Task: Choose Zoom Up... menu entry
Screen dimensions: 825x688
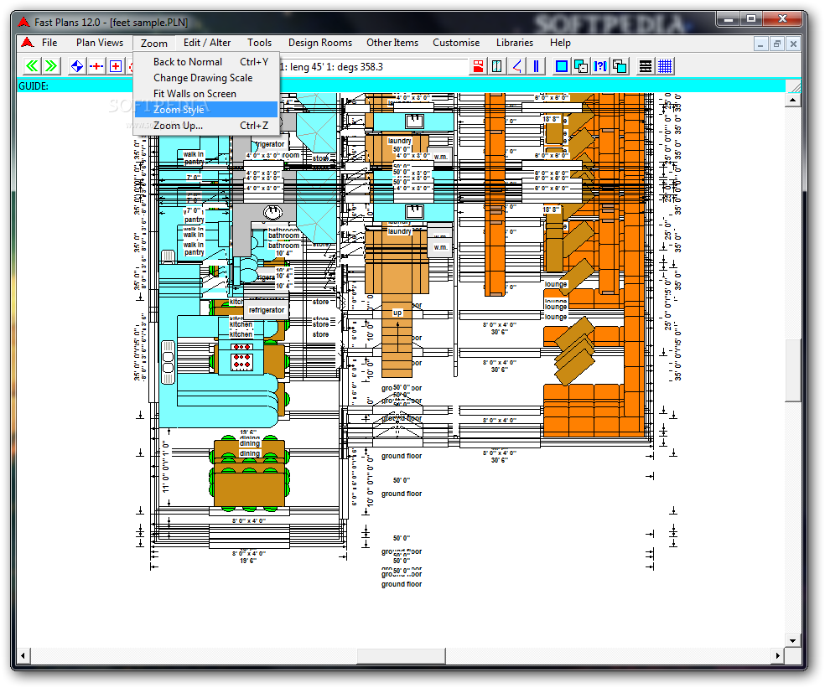Action: [x=206, y=126]
